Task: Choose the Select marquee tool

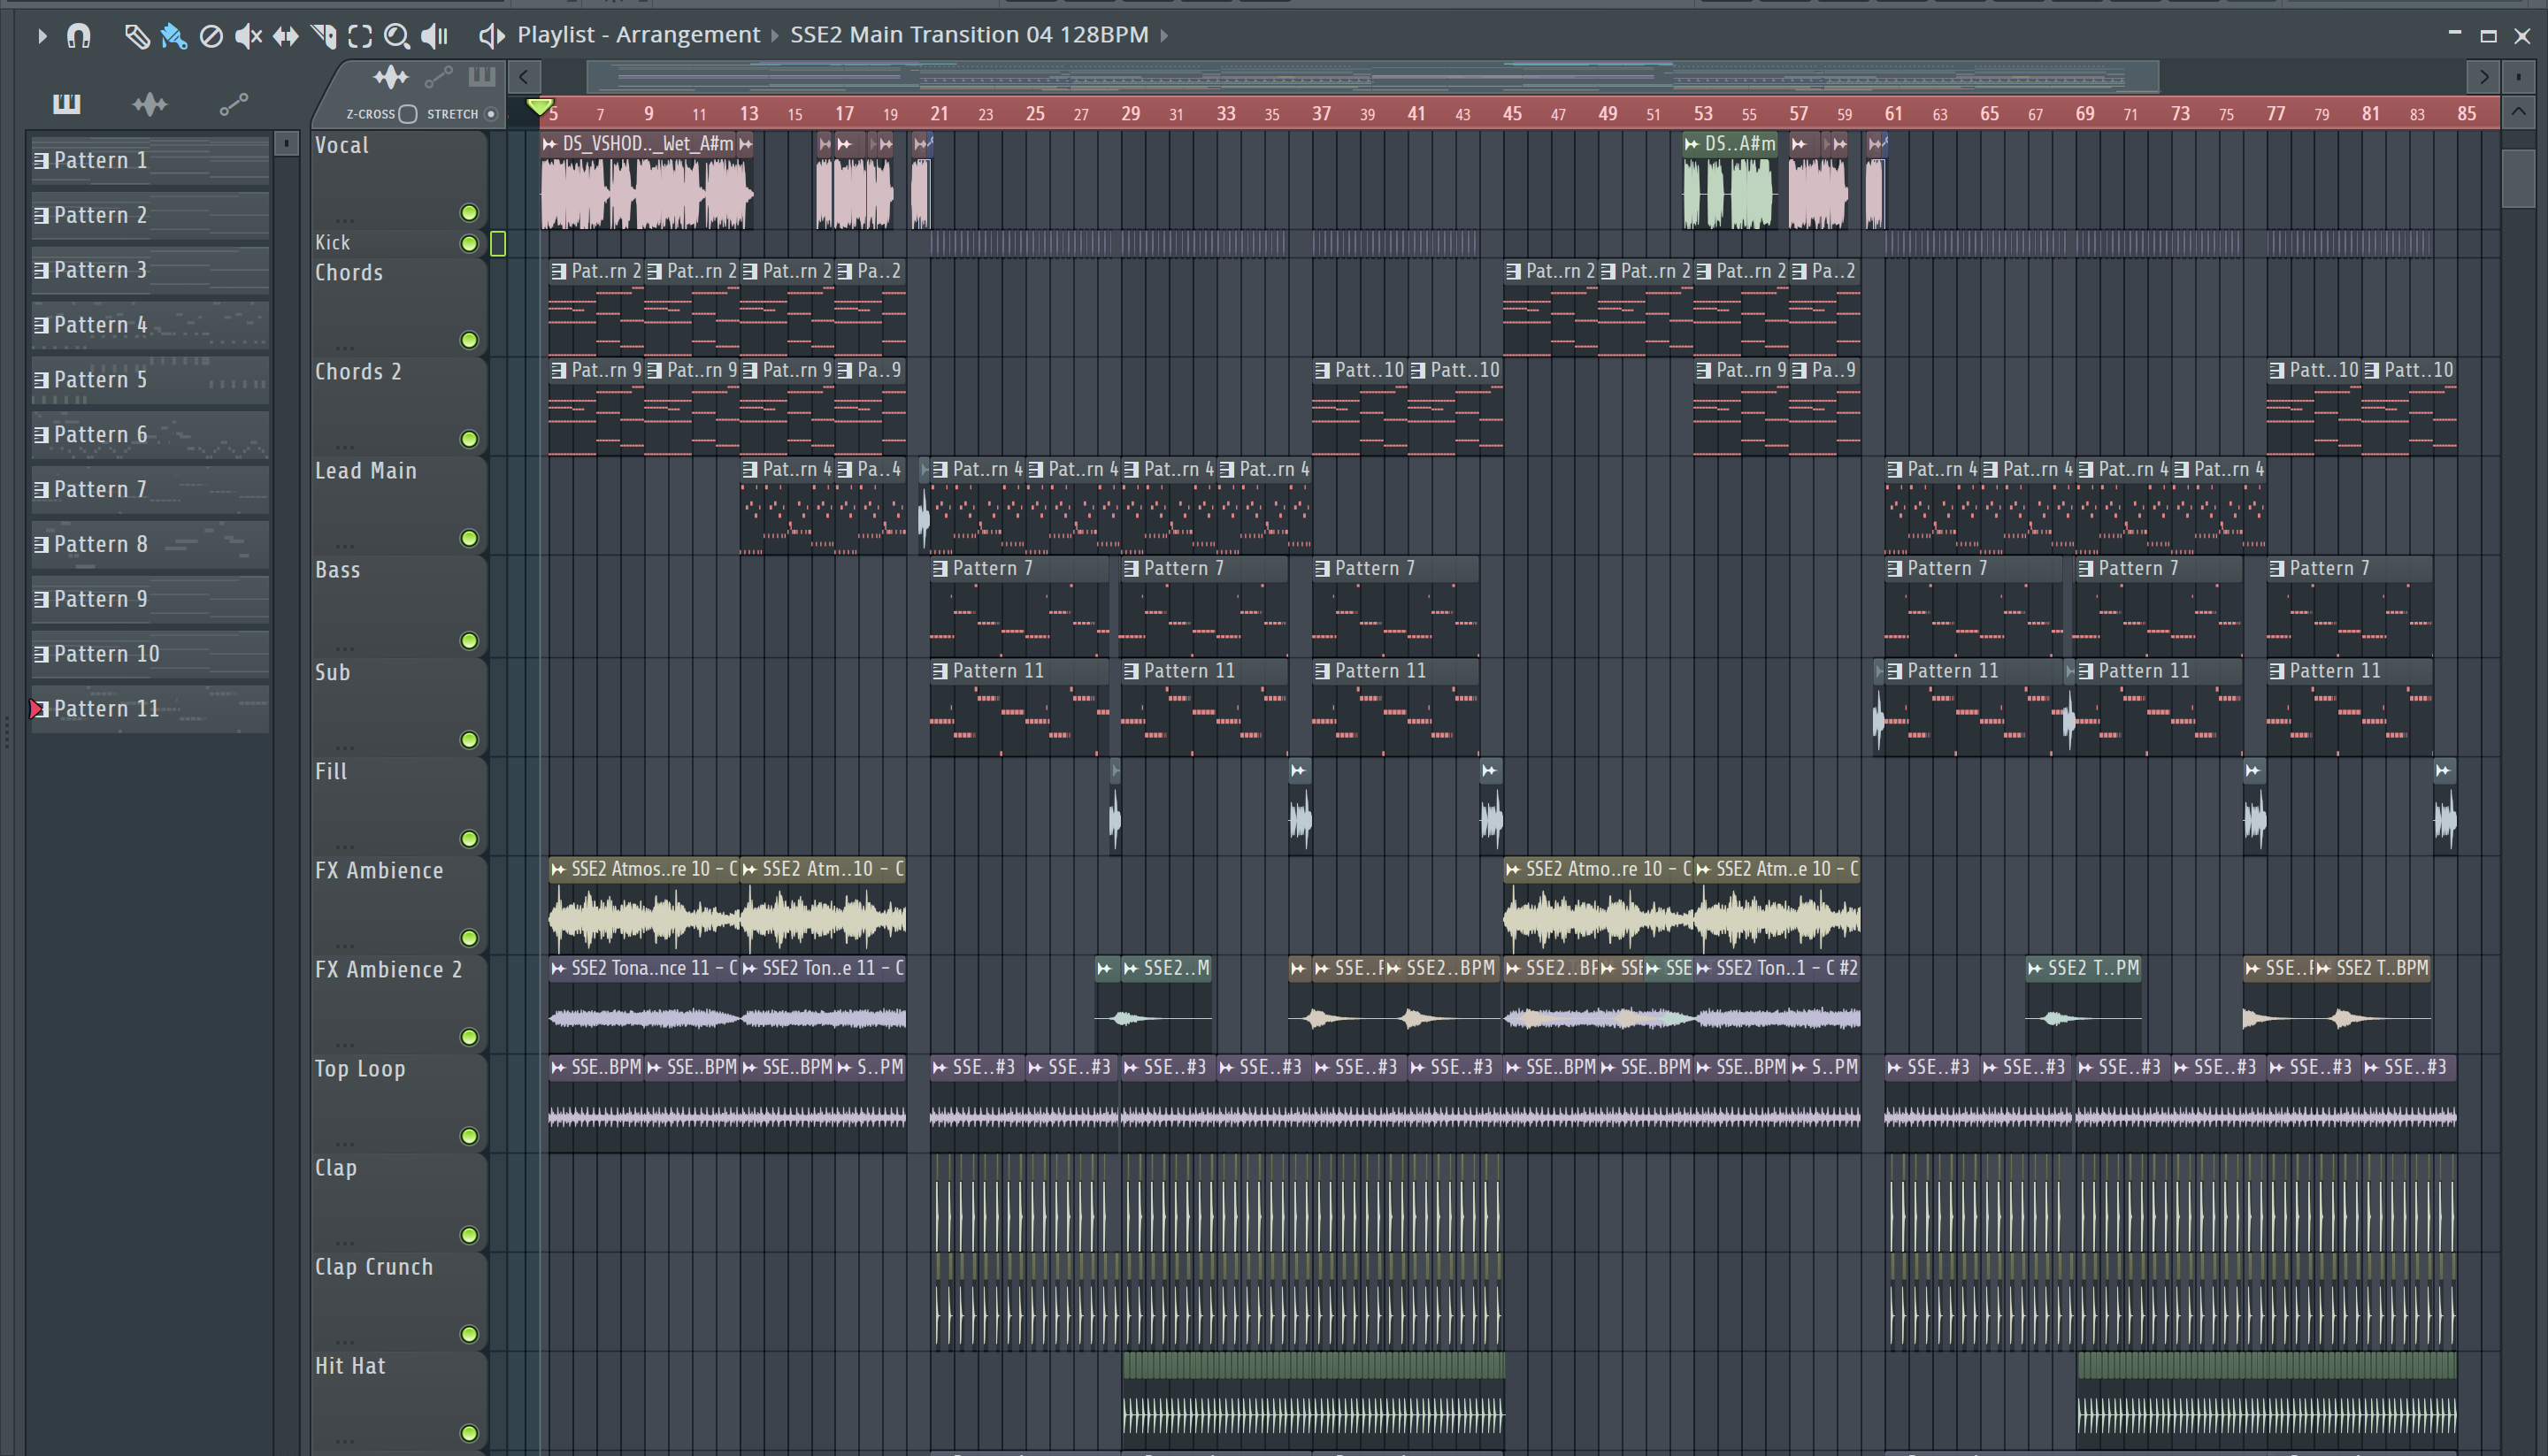Action: pos(360,36)
